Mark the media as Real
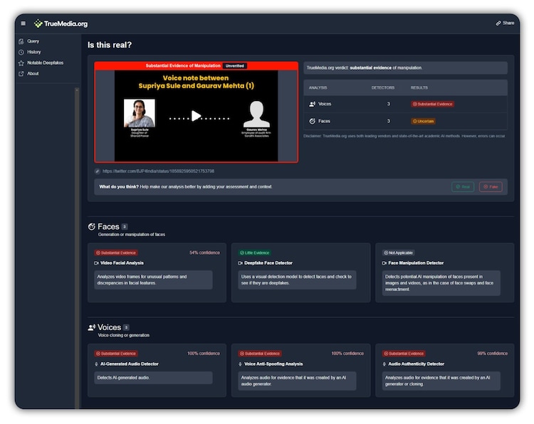The image size is (534, 424). pyautogui.click(x=462, y=186)
